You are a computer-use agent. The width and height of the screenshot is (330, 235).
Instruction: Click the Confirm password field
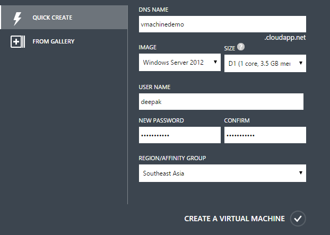(265, 135)
